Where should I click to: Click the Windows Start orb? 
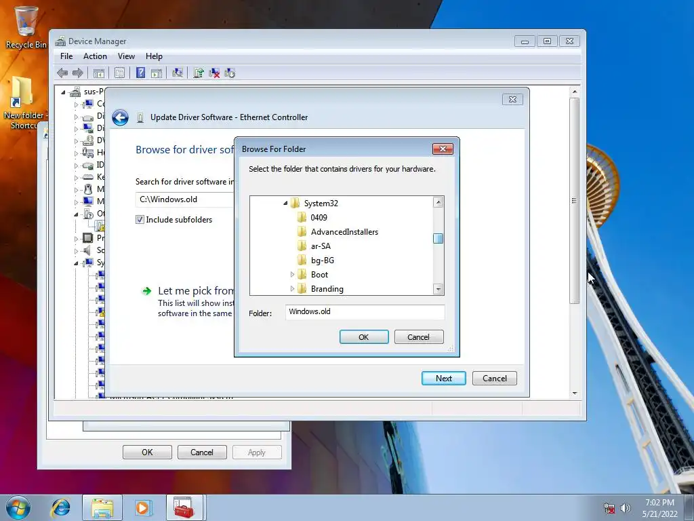(18, 507)
